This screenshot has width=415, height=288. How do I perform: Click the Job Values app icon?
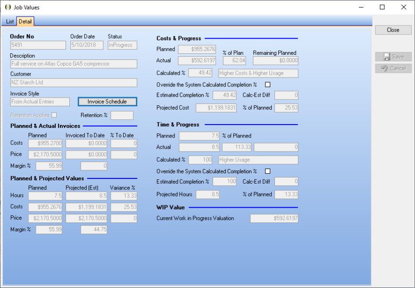coord(8,7)
